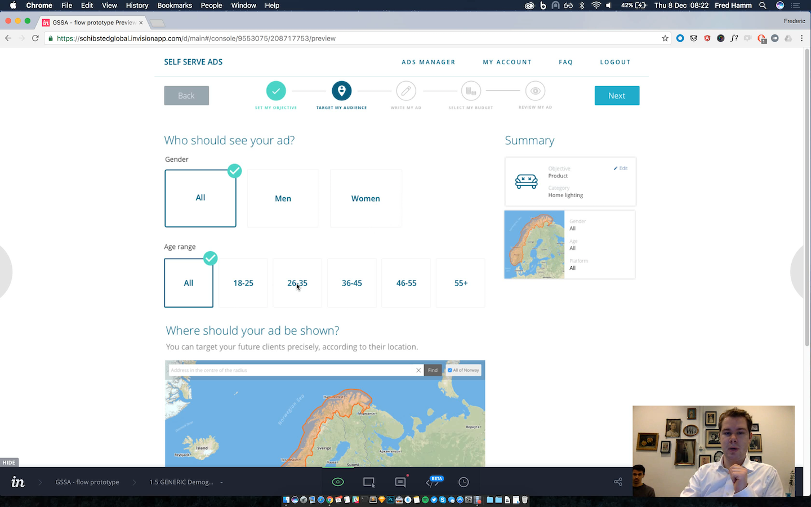This screenshot has height=507, width=811.
Task: Open Siri from the menu bar
Action: click(x=780, y=5)
